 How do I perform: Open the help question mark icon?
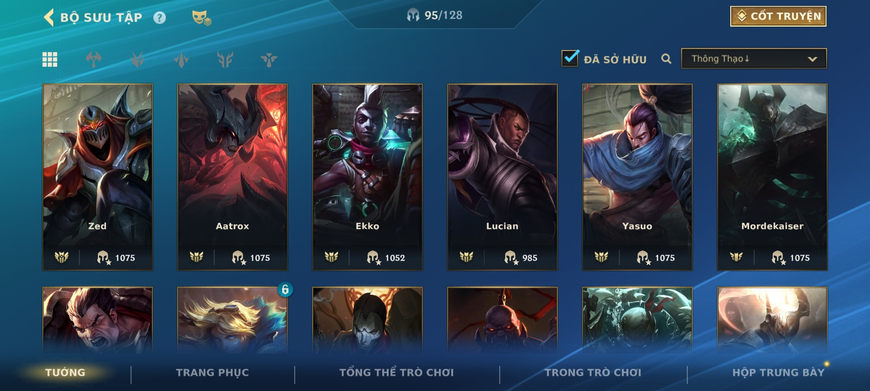(x=159, y=18)
